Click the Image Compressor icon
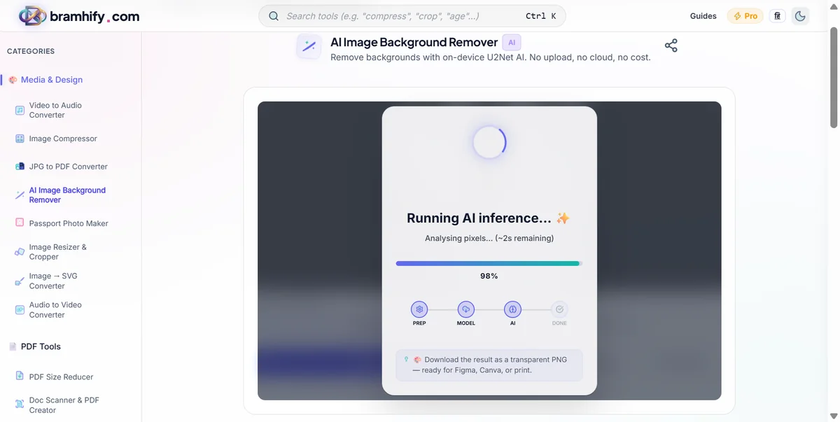 coord(20,139)
